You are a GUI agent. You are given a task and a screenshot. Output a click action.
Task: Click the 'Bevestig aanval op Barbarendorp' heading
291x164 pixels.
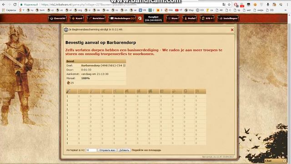100,42
